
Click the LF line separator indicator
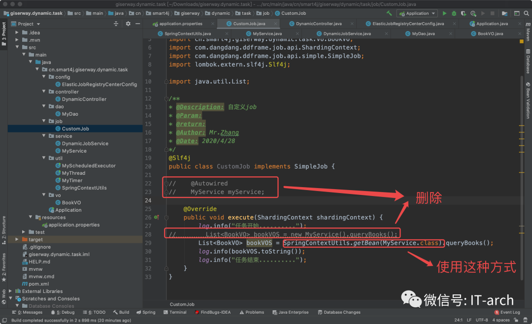click(x=469, y=320)
